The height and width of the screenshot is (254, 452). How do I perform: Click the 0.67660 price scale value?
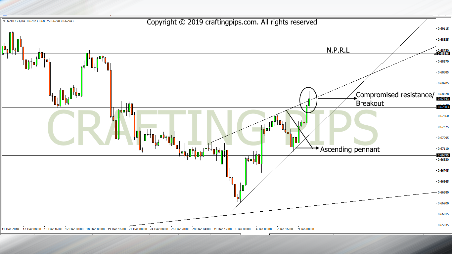[443, 116]
